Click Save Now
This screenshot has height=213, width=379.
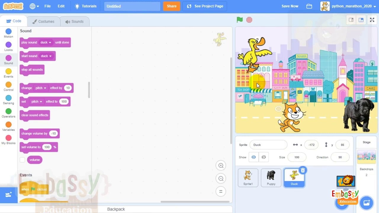(x=290, y=6)
